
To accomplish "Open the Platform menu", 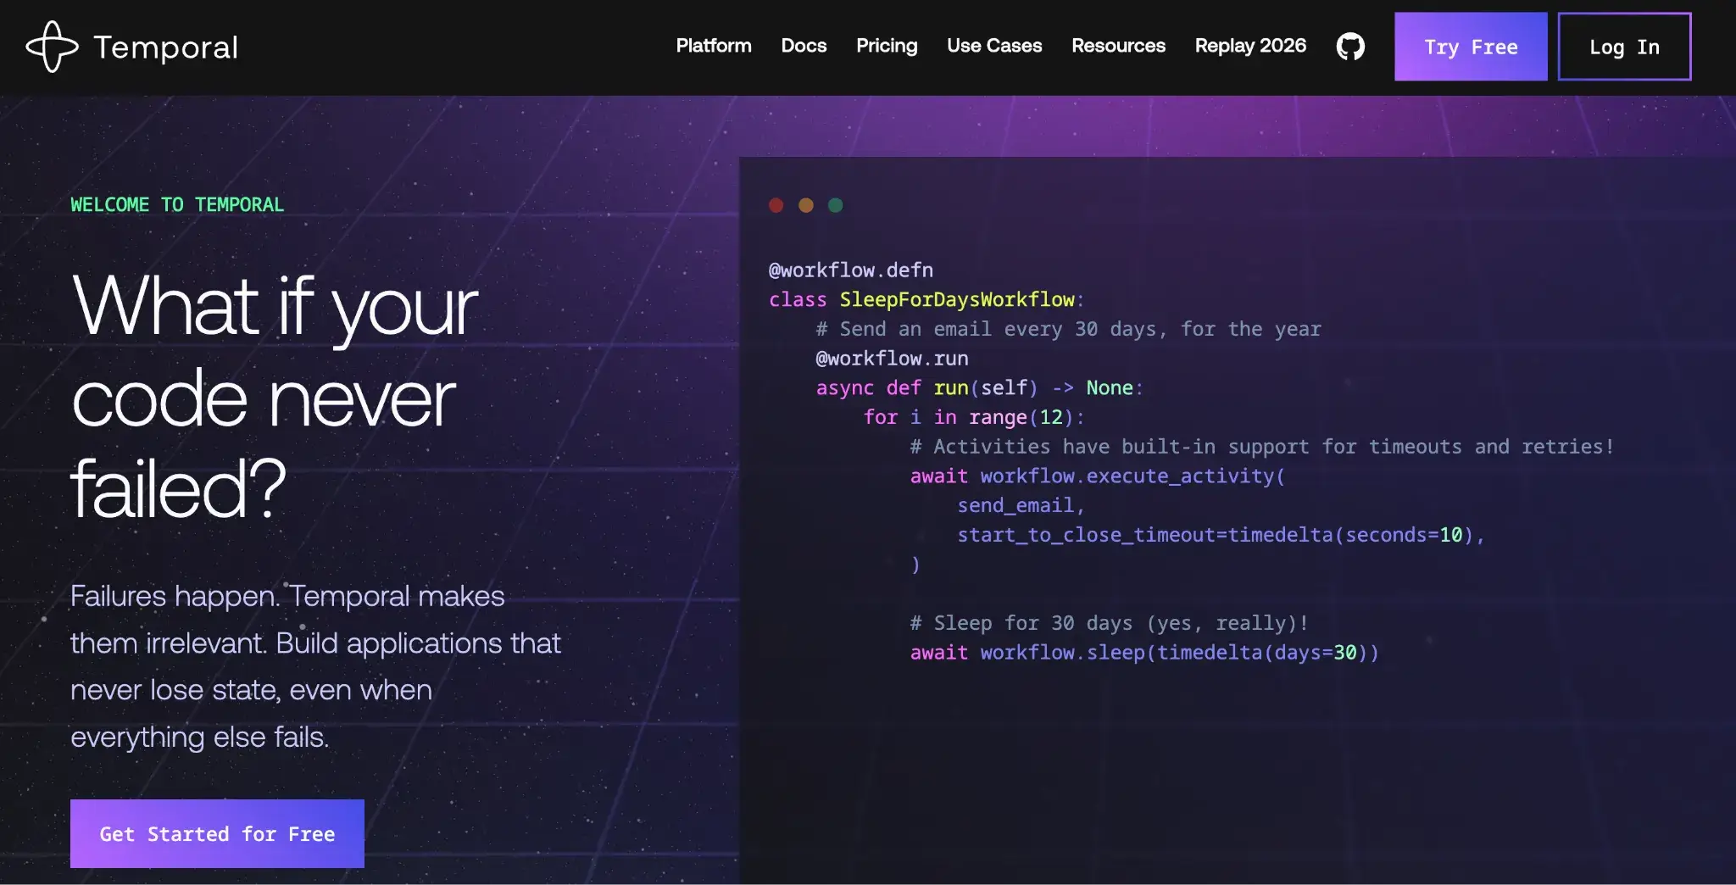I will click(714, 46).
